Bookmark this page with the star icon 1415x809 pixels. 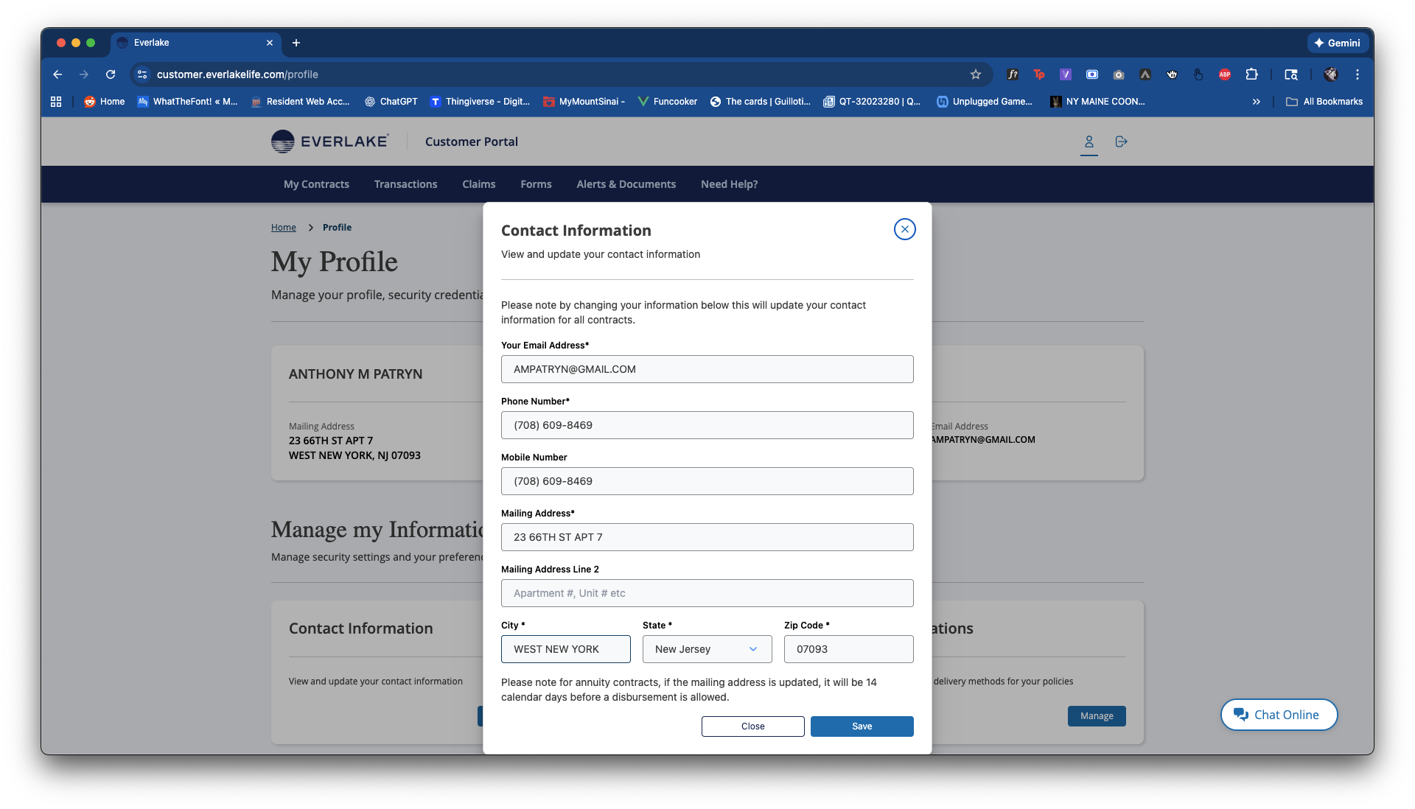(975, 74)
